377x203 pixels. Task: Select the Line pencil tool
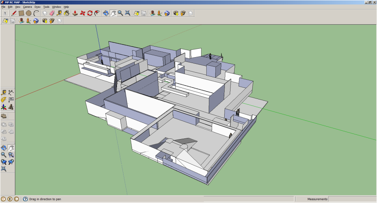(x=14, y=13)
